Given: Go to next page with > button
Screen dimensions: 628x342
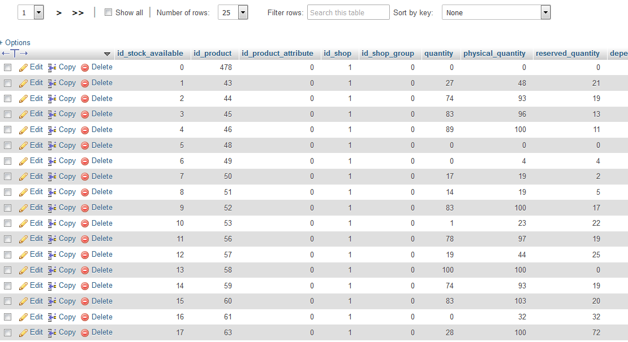Looking at the screenshot, I should pyautogui.click(x=59, y=13).
